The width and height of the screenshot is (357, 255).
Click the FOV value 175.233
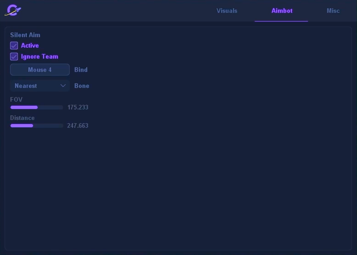78,108
